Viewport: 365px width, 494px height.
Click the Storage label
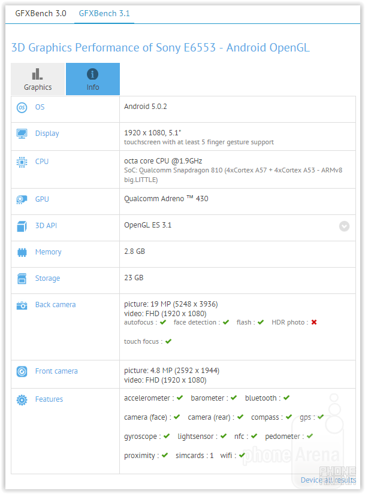pos(47,278)
